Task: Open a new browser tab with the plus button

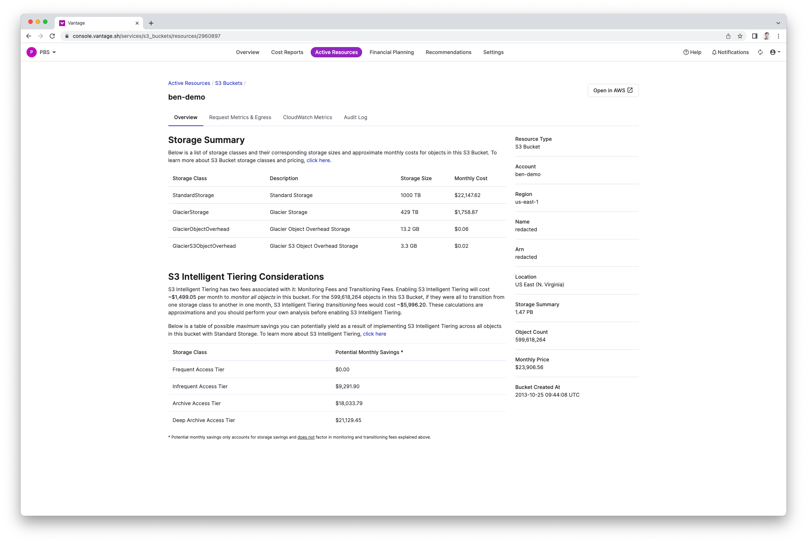Action: 151,23
